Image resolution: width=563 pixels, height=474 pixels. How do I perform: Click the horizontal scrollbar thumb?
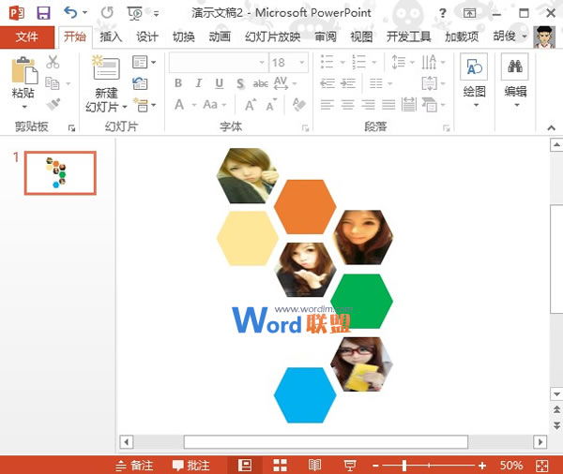(x=326, y=442)
